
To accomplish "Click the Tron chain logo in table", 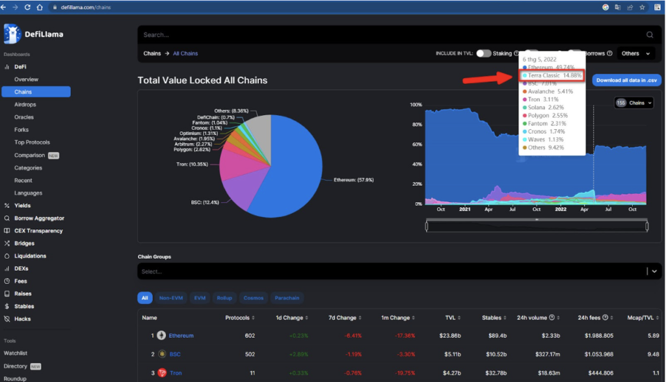I will [x=162, y=373].
